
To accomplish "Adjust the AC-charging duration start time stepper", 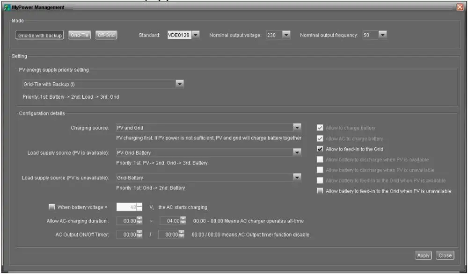I will point(139,221).
